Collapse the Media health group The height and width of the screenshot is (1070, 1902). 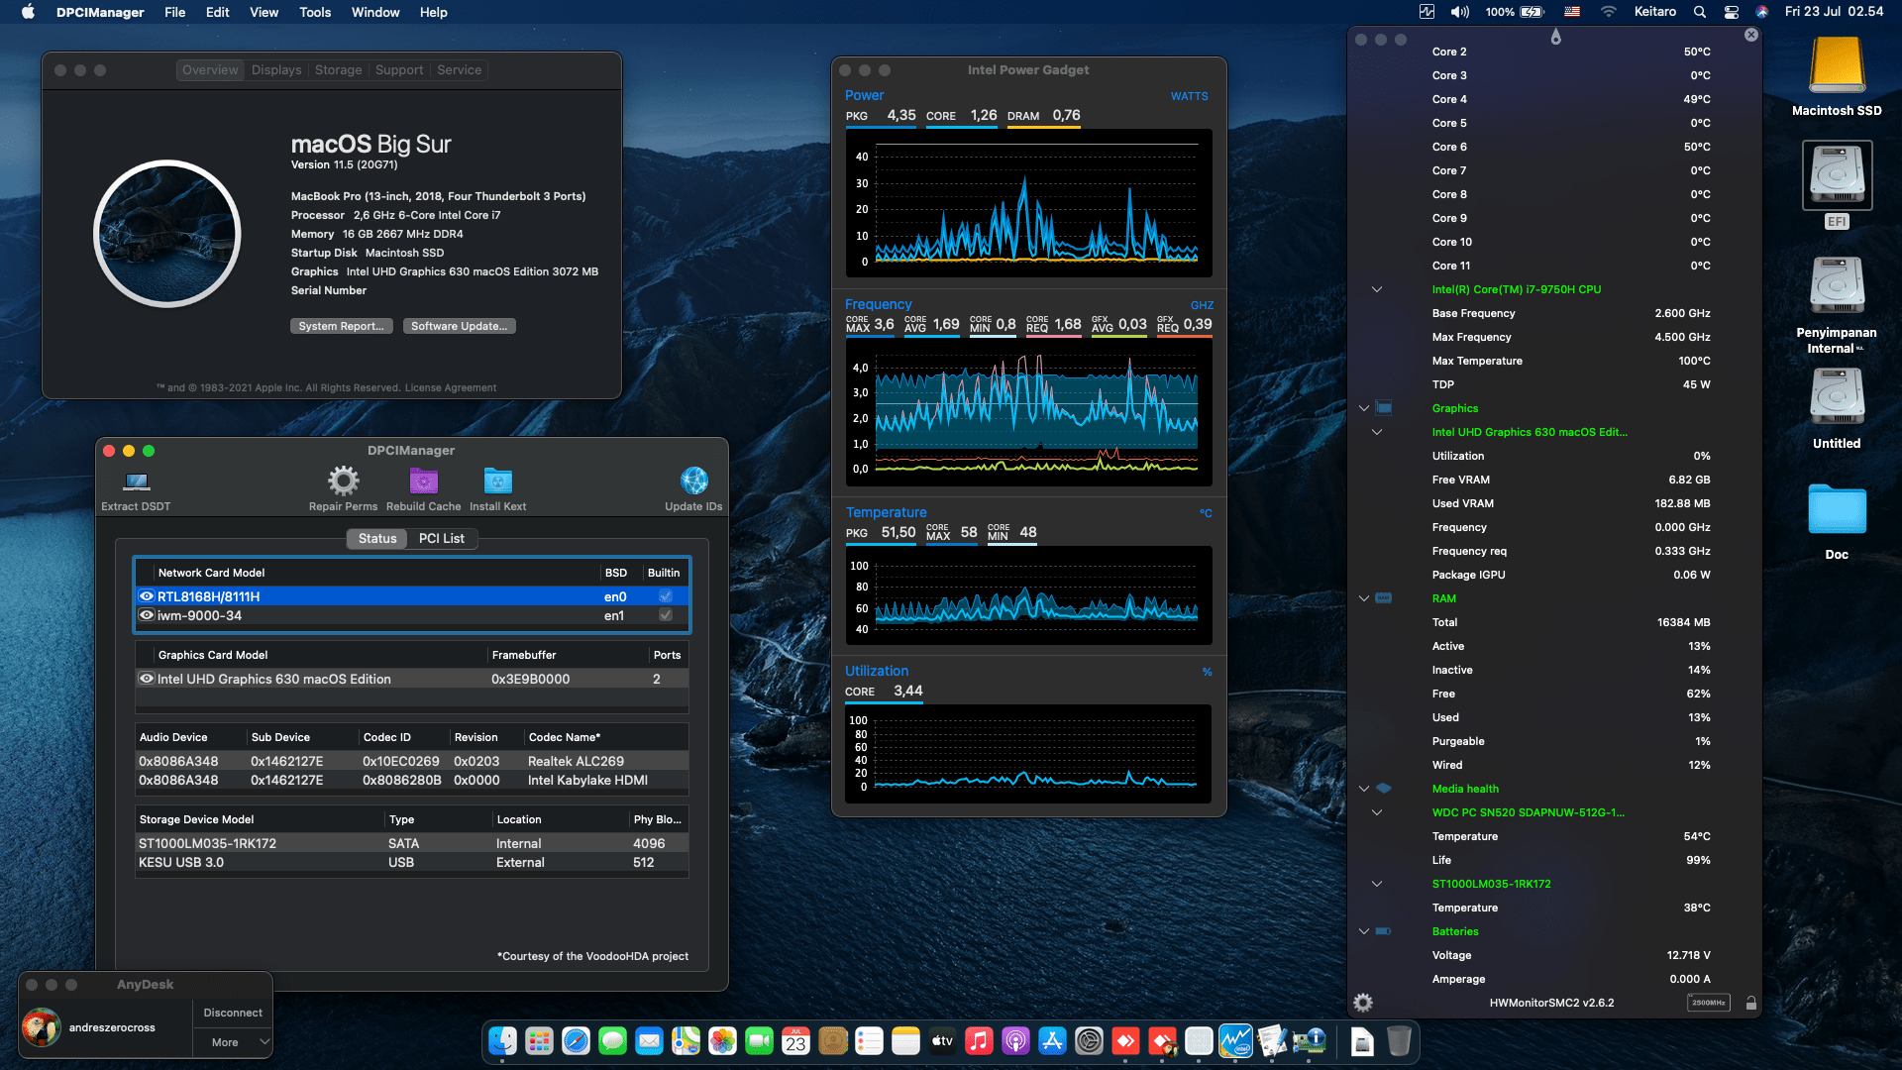coord(1364,789)
